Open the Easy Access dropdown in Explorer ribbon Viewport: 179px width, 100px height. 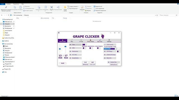point(73,9)
